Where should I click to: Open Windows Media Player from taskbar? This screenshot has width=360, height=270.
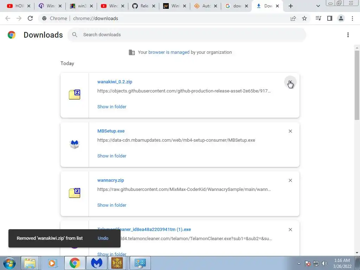point(52,263)
